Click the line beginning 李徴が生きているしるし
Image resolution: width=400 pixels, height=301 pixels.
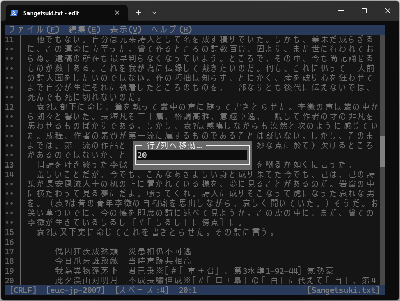(x=135, y=223)
